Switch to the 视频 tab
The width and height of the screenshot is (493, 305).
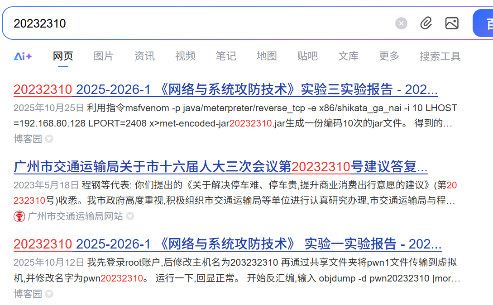click(185, 56)
